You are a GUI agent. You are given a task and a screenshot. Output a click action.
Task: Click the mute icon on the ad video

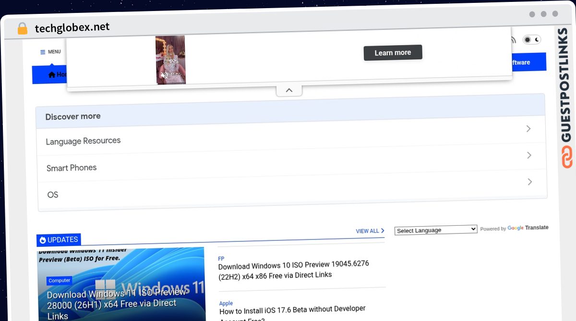(164, 75)
